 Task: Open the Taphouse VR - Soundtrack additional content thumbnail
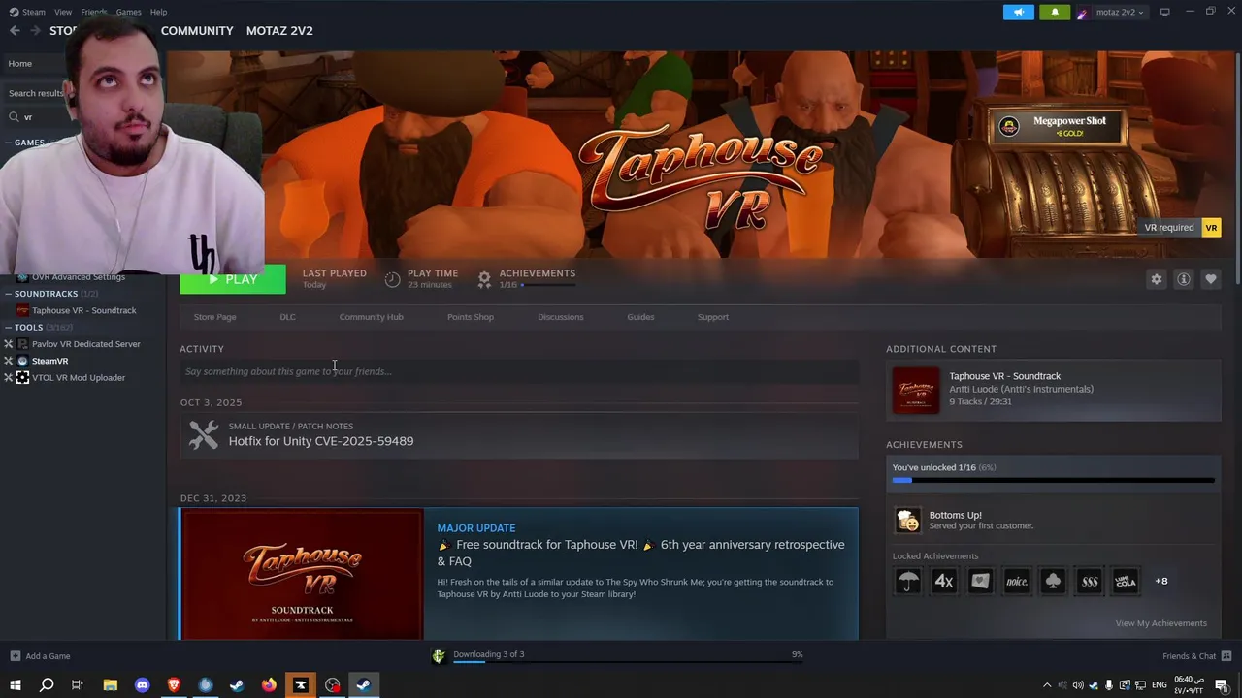tap(916, 390)
